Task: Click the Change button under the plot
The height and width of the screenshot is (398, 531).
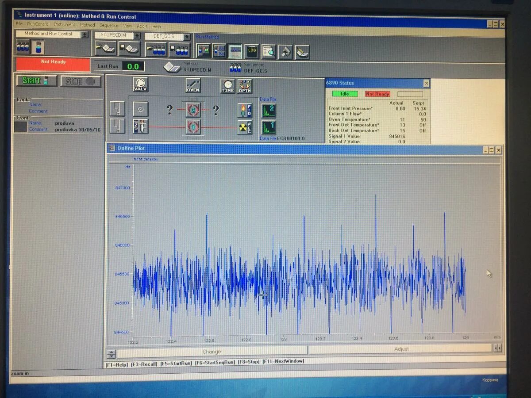Action: pos(212,352)
